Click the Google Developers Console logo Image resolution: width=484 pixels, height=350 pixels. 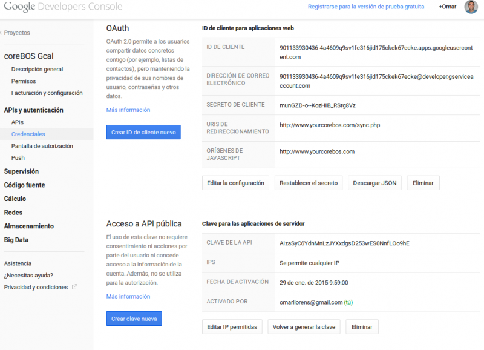62,7
